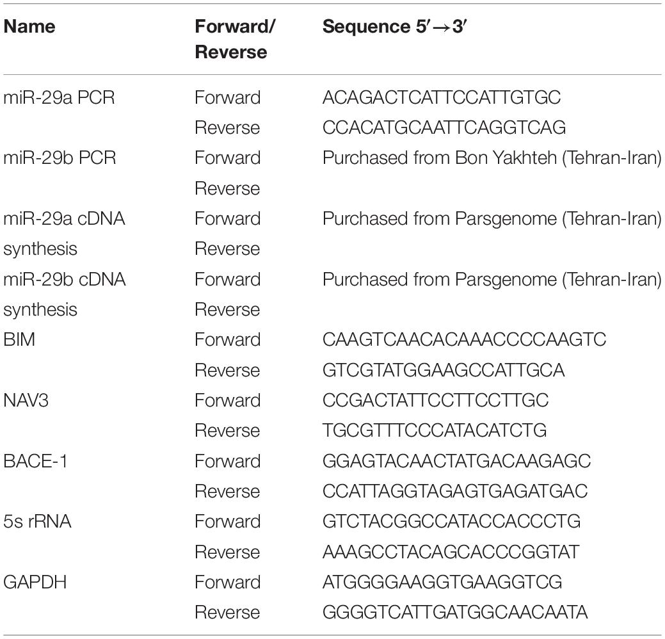Select miR-29a cDNA row name

pos(64,233)
